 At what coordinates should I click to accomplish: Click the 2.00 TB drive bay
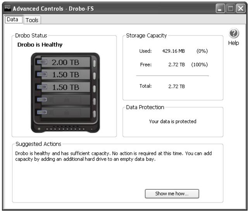[65, 62]
